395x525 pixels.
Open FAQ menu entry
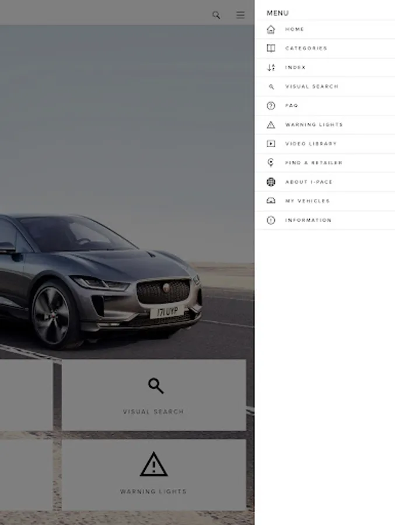coord(325,106)
